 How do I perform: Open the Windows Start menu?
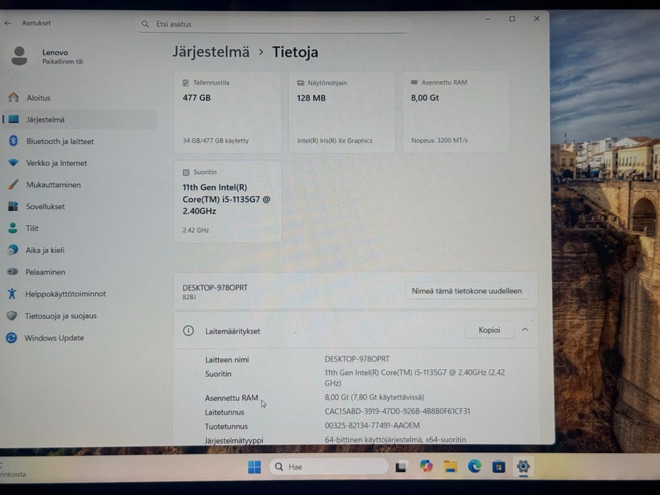pos(254,466)
